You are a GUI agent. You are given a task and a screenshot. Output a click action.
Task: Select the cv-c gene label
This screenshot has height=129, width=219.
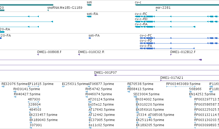click(x=138, y=2)
